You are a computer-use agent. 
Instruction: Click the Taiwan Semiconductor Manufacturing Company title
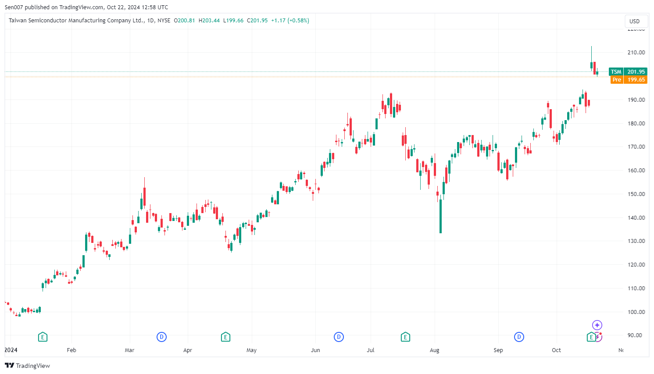77,21
